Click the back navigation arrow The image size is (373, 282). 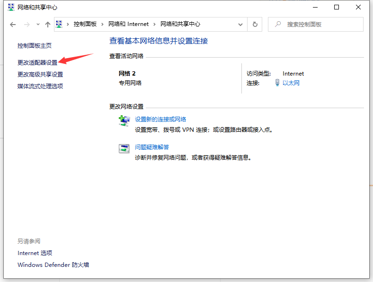click(x=13, y=24)
